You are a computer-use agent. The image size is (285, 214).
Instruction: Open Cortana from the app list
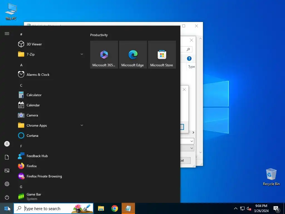51,136
